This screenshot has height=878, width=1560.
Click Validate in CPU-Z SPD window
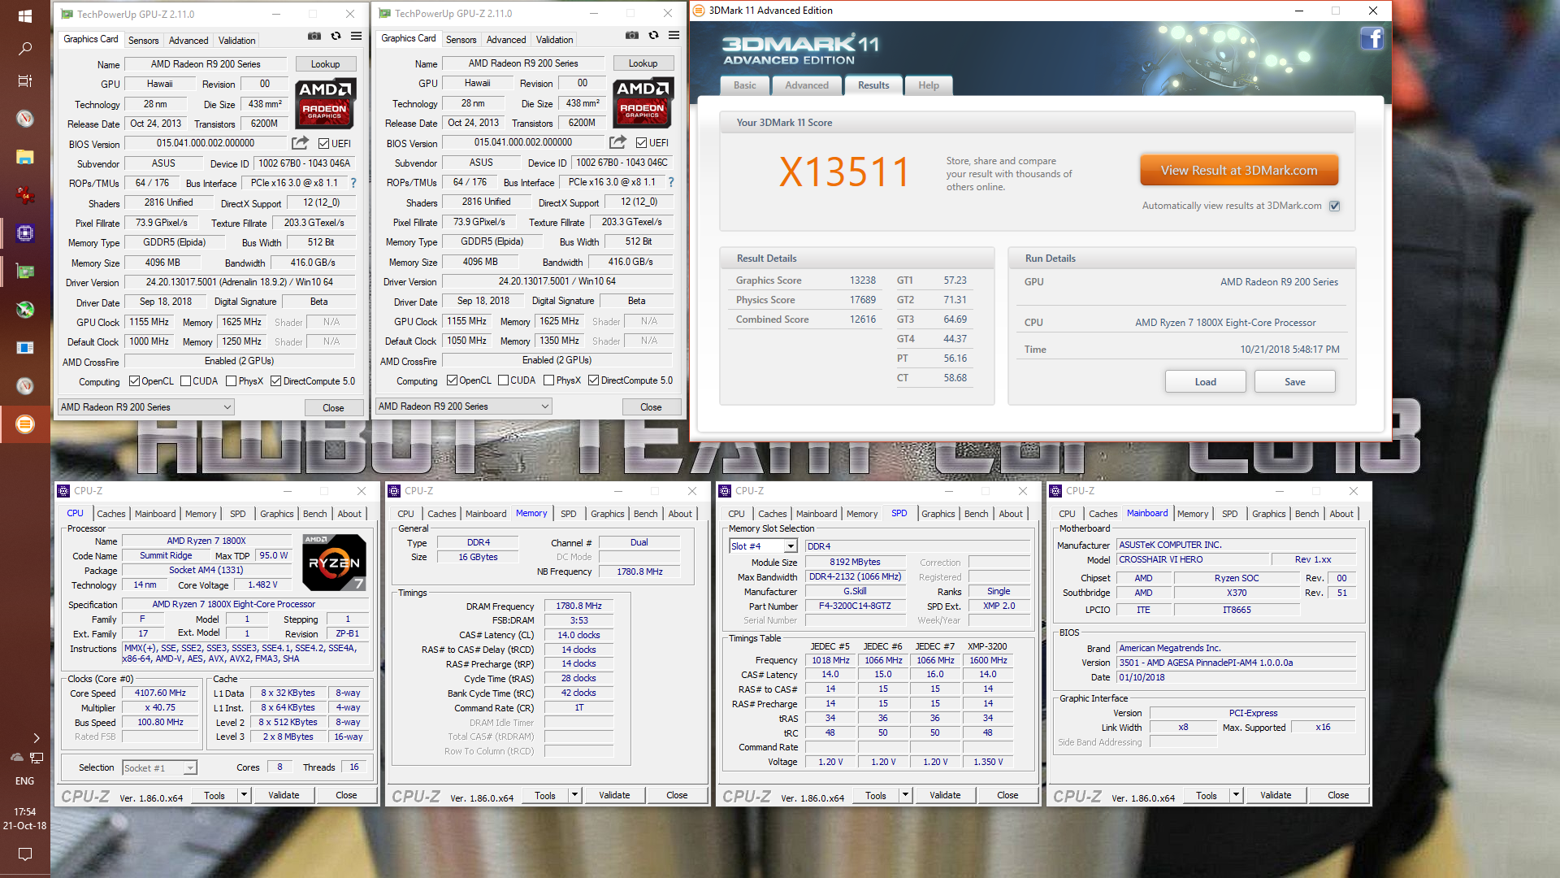tap(944, 796)
